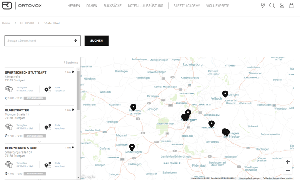
Task: Click the route icon for Sportscheck Stuttgart
Action: coord(48,89)
